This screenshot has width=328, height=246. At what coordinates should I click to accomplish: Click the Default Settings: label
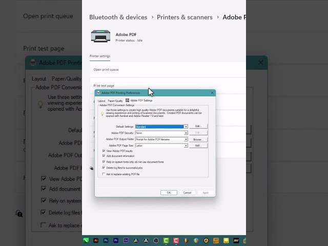point(125,127)
